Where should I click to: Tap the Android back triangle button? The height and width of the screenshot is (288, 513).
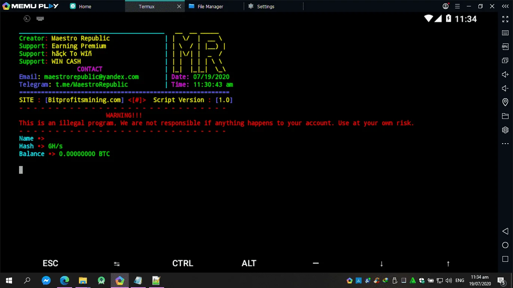click(x=505, y=231)
